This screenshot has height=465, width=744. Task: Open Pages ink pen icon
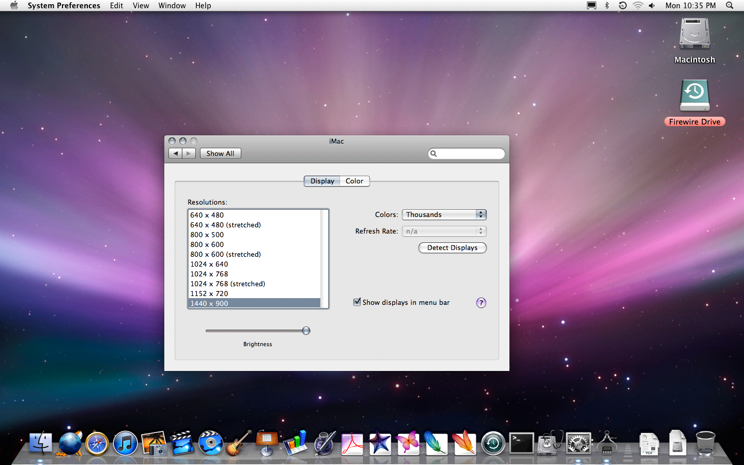324,443
